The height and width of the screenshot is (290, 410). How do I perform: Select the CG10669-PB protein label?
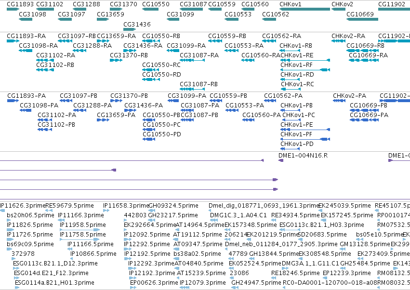click(x=369, y=105)
